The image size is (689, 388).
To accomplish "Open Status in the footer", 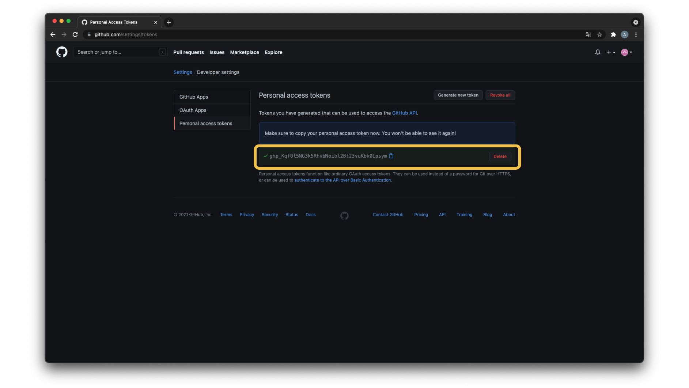I will 292,215.
